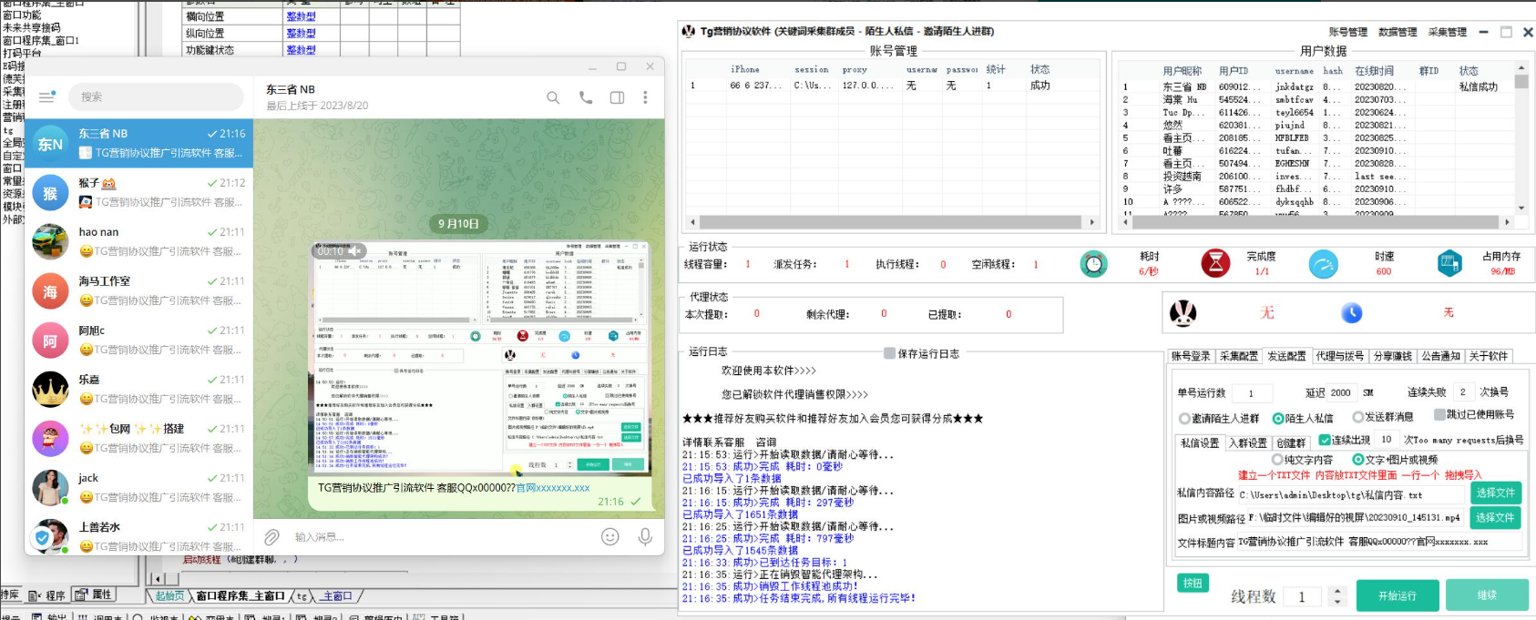This screenshot has width=1536, height=620.
Task: Switch to the 采集配置 tab
Action: point(1238,356)
